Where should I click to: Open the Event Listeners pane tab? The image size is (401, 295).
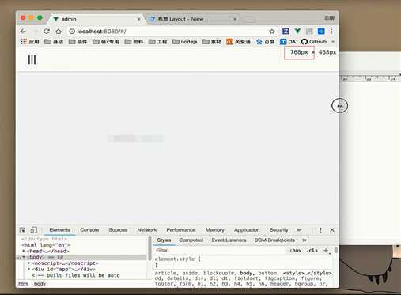tap(229, 240)
